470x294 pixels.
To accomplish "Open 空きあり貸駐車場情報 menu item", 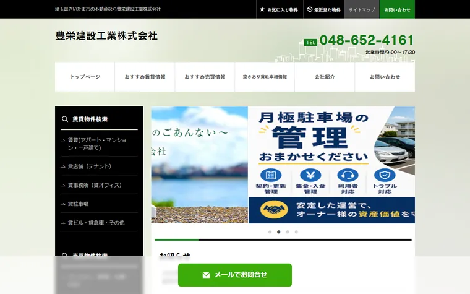I will [x=265, y=77].
